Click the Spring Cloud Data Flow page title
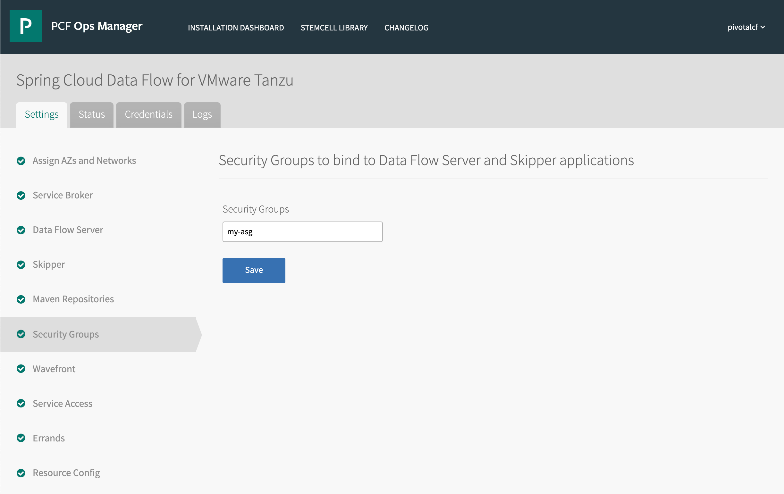 (x=155, y=80)
